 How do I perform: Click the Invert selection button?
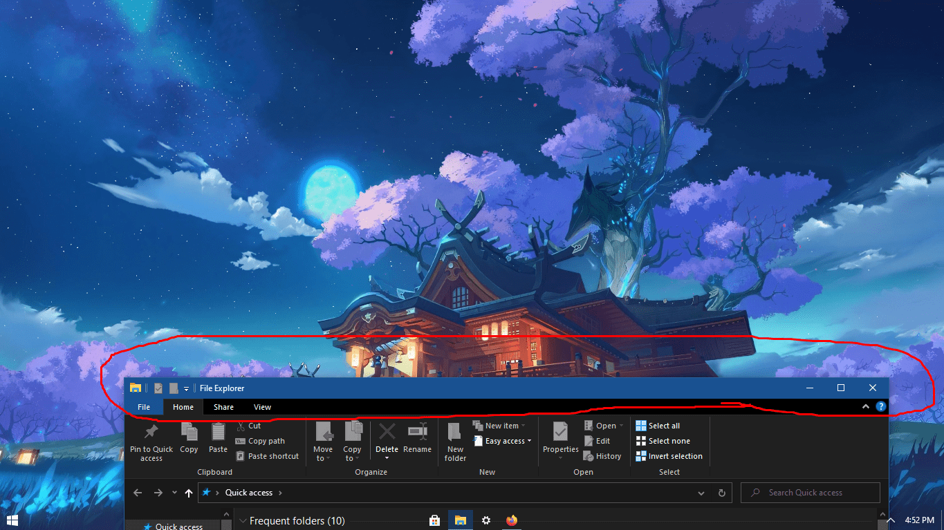point(669,455)
